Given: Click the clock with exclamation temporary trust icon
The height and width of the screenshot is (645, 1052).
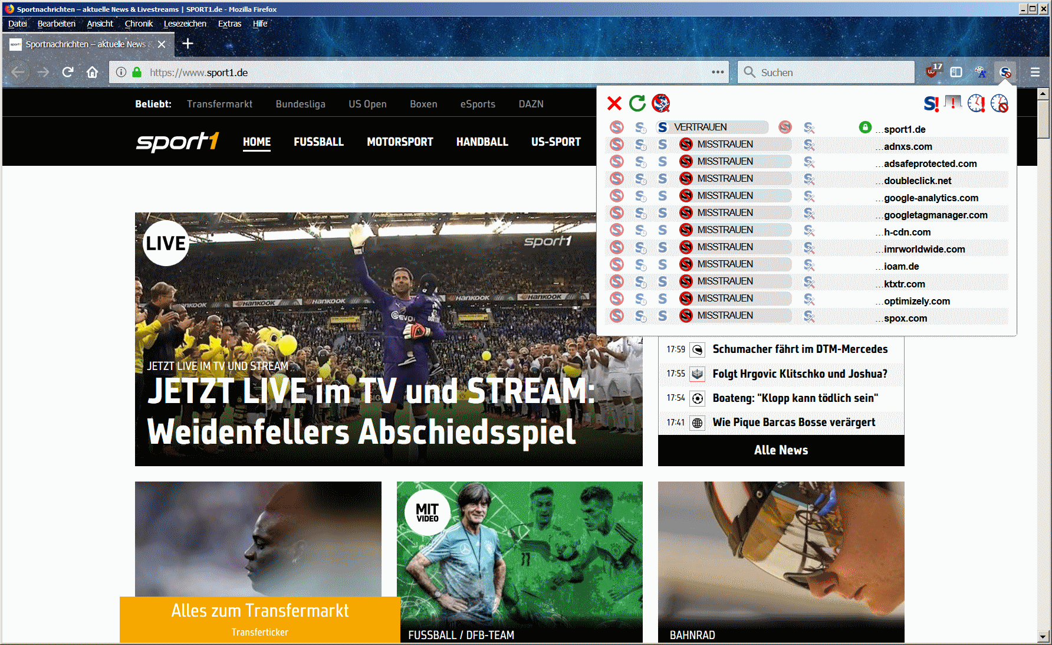Looking at the screenshot, I should 977,103.
